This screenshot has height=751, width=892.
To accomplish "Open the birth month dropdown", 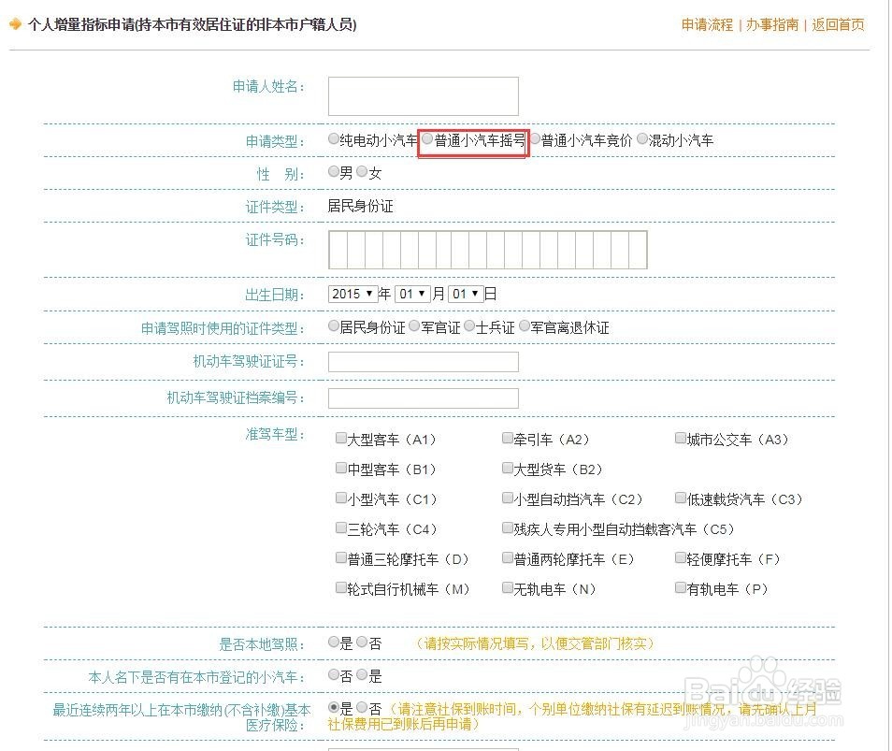I will coord(412,294).
